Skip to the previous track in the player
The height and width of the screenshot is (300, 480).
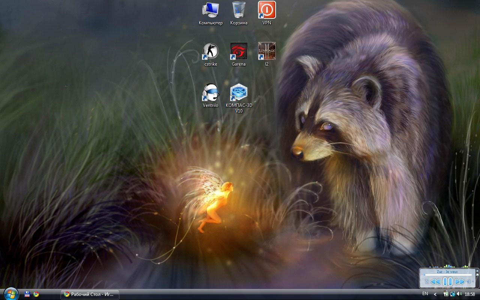435,281
